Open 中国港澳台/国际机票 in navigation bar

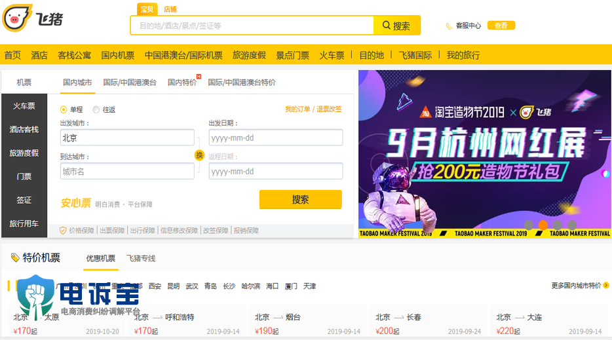[183, 55]
